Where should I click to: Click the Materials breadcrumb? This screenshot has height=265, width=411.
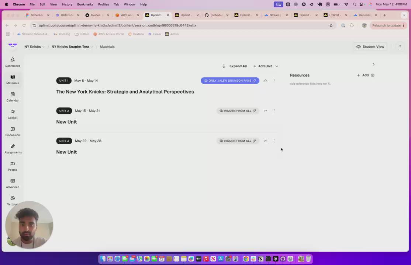107,47
